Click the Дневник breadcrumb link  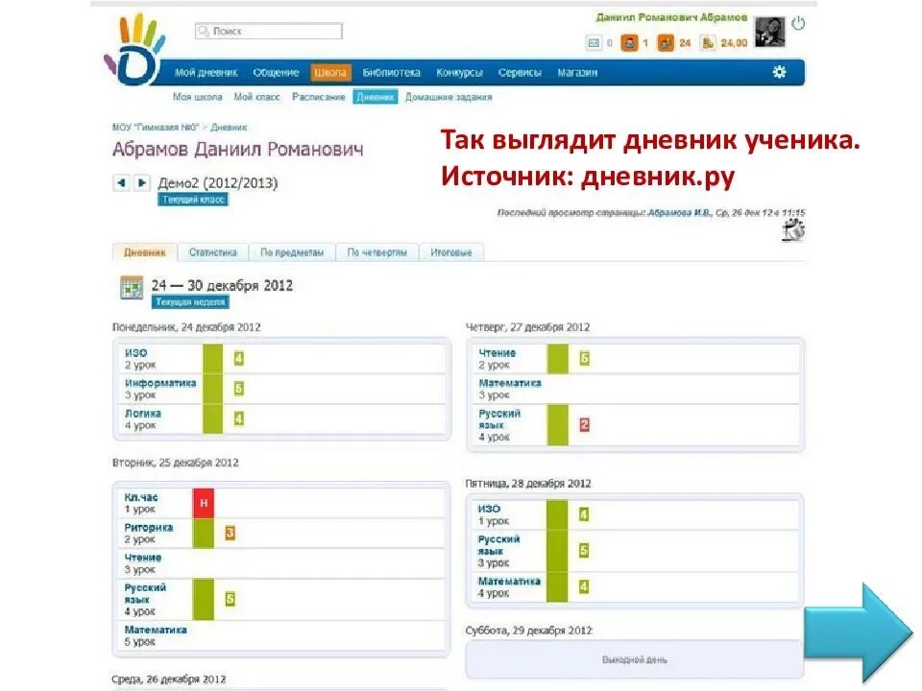point(229,127)
